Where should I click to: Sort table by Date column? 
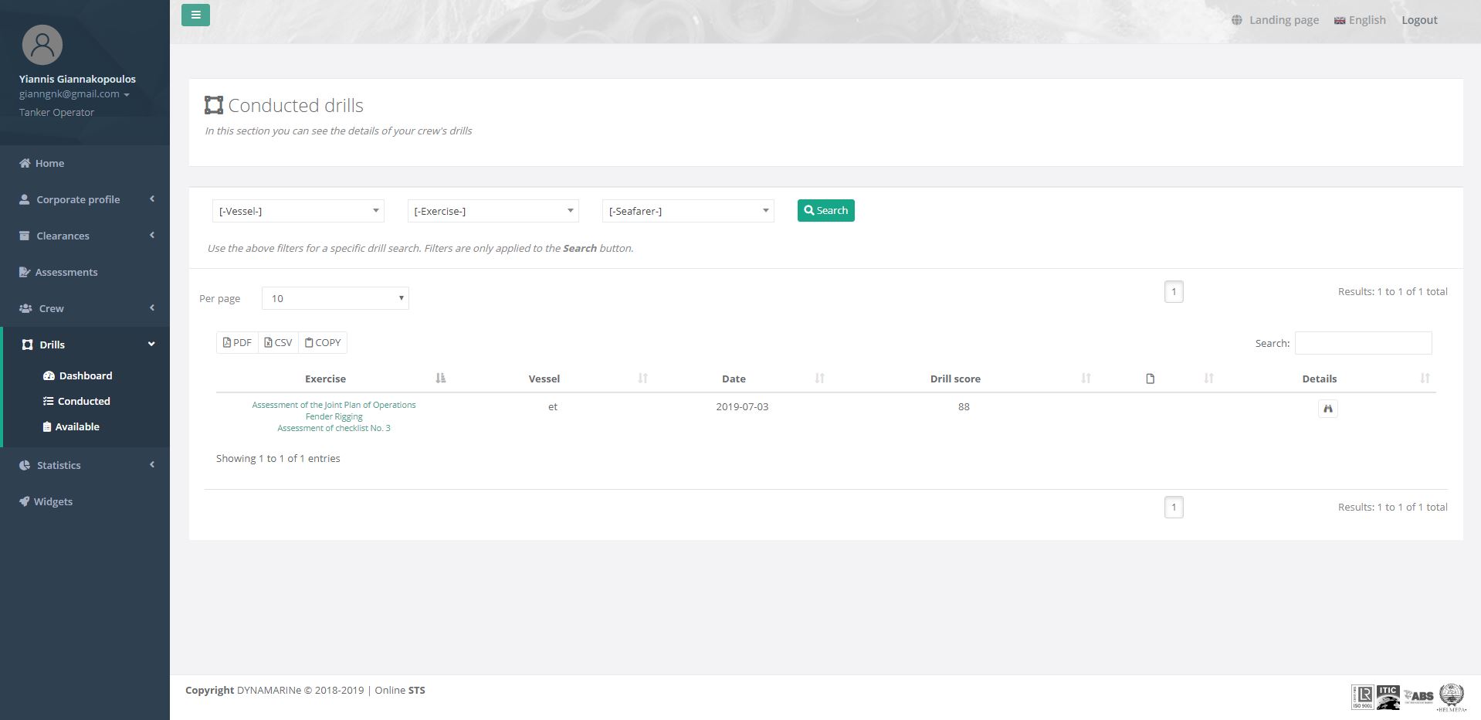(734, 379)
